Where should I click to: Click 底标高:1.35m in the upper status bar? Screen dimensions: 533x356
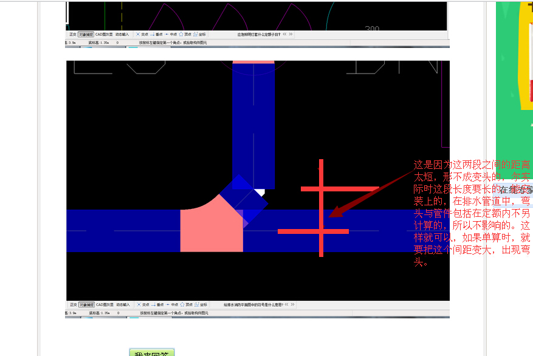click(x=98, y=43)
